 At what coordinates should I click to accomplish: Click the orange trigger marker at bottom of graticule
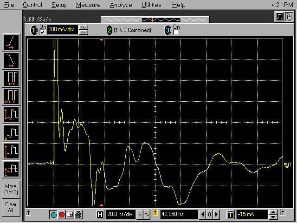pos(101,205)
